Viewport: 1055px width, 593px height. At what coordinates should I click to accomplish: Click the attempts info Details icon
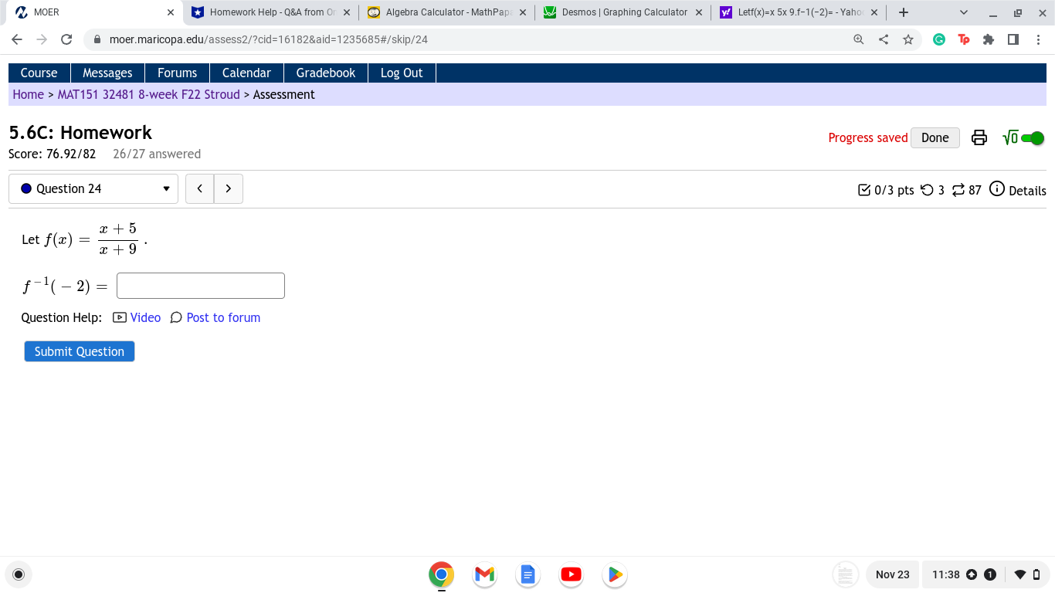pos(997,190)
